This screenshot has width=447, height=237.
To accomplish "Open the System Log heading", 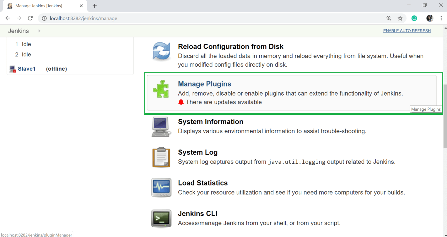I will pyautogui.click(x=198, y=152).
